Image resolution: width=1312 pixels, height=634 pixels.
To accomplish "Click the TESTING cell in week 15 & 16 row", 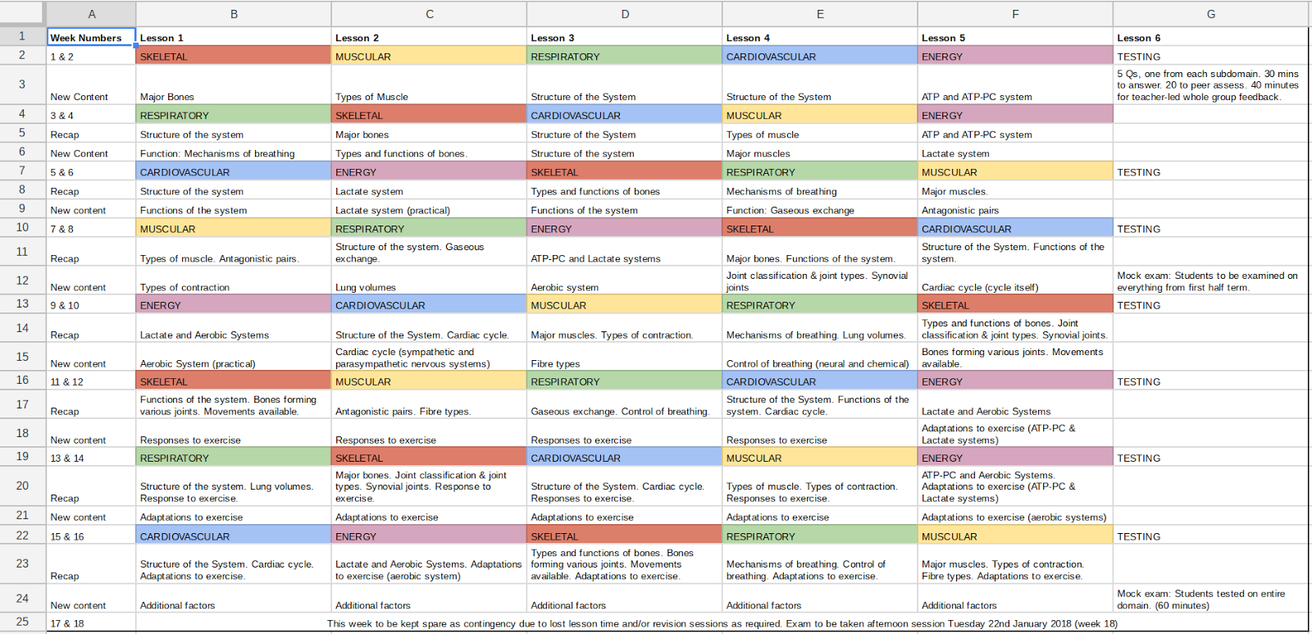I will point(1210,536).
